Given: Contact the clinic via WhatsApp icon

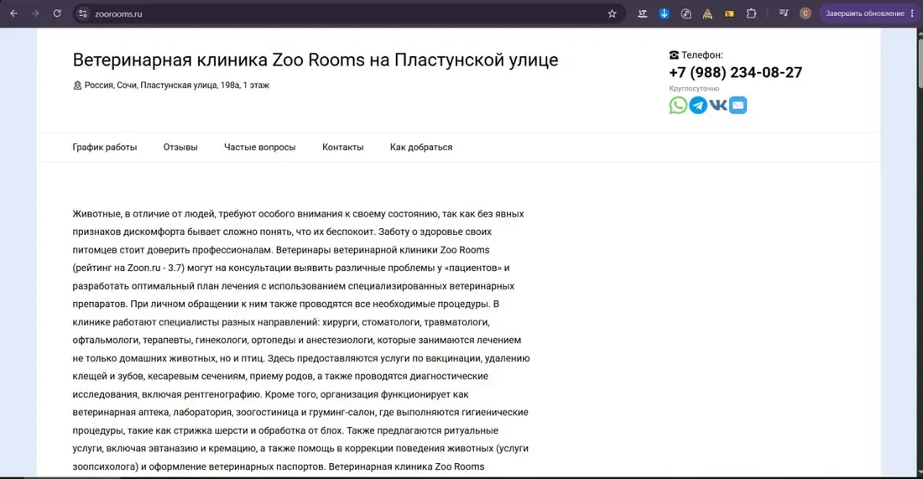Looking at the screenshot, I should (x=678, y=106).
